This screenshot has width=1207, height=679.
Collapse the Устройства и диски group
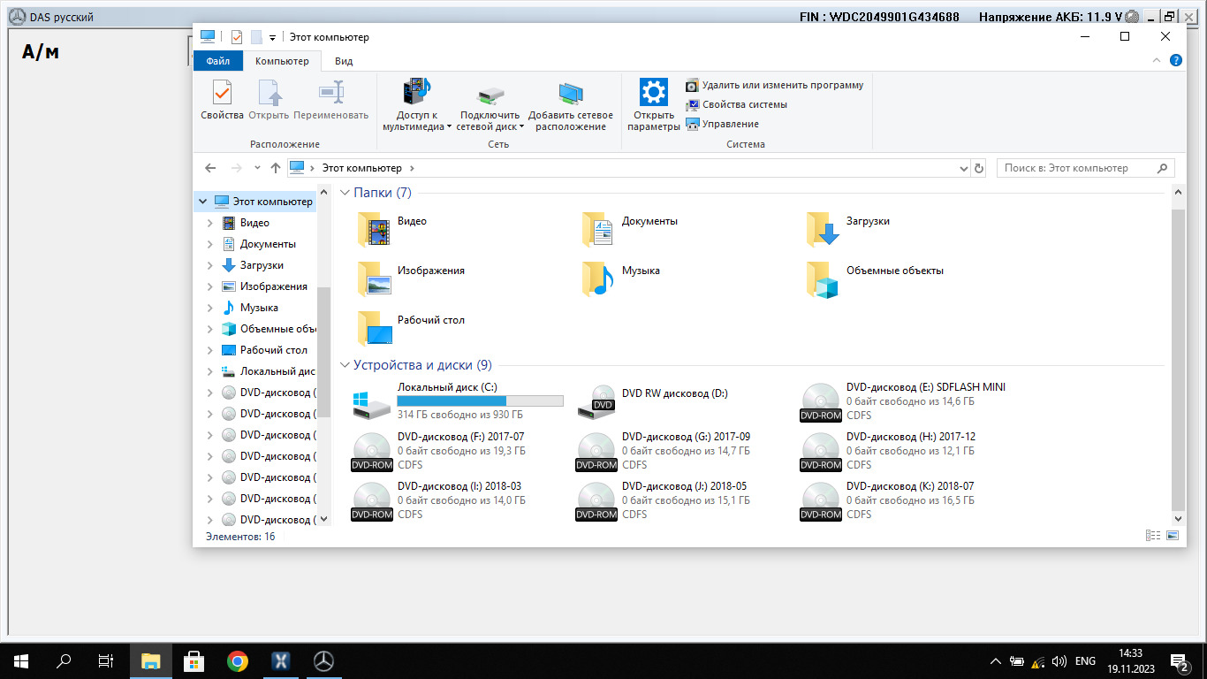pyautogui.click(x=345, y=365)
